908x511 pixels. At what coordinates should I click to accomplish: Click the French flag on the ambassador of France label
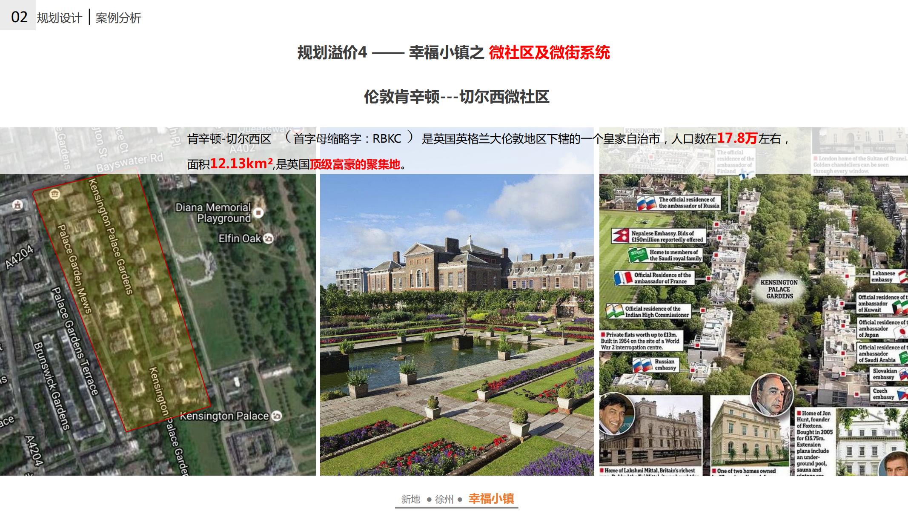(x=623, y=278)
